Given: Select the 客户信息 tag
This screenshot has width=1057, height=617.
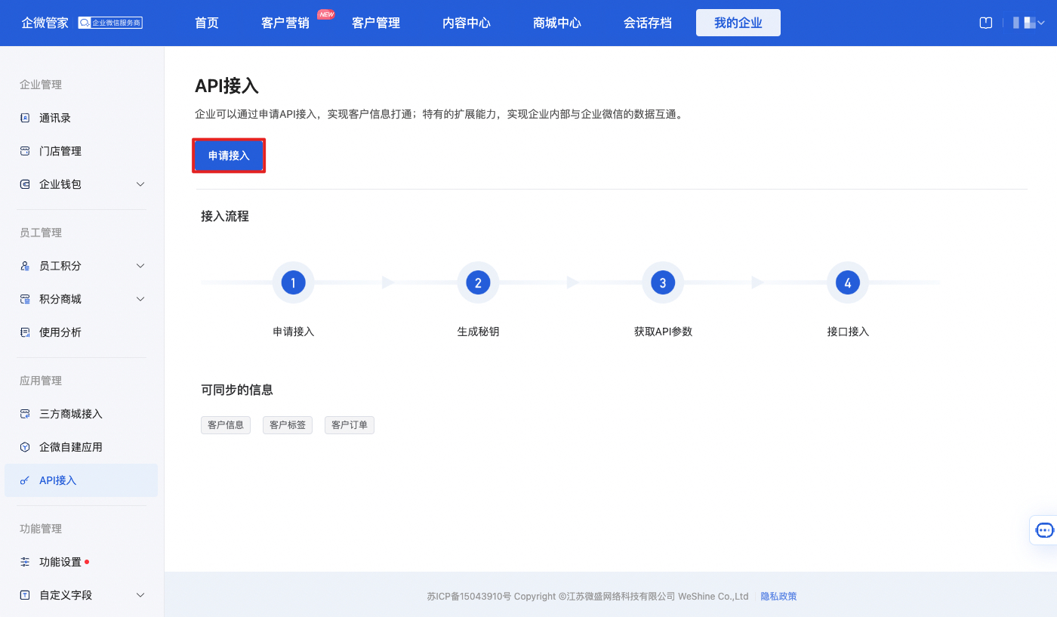Looking at the screenshot, I should click(x=225, y=424).
